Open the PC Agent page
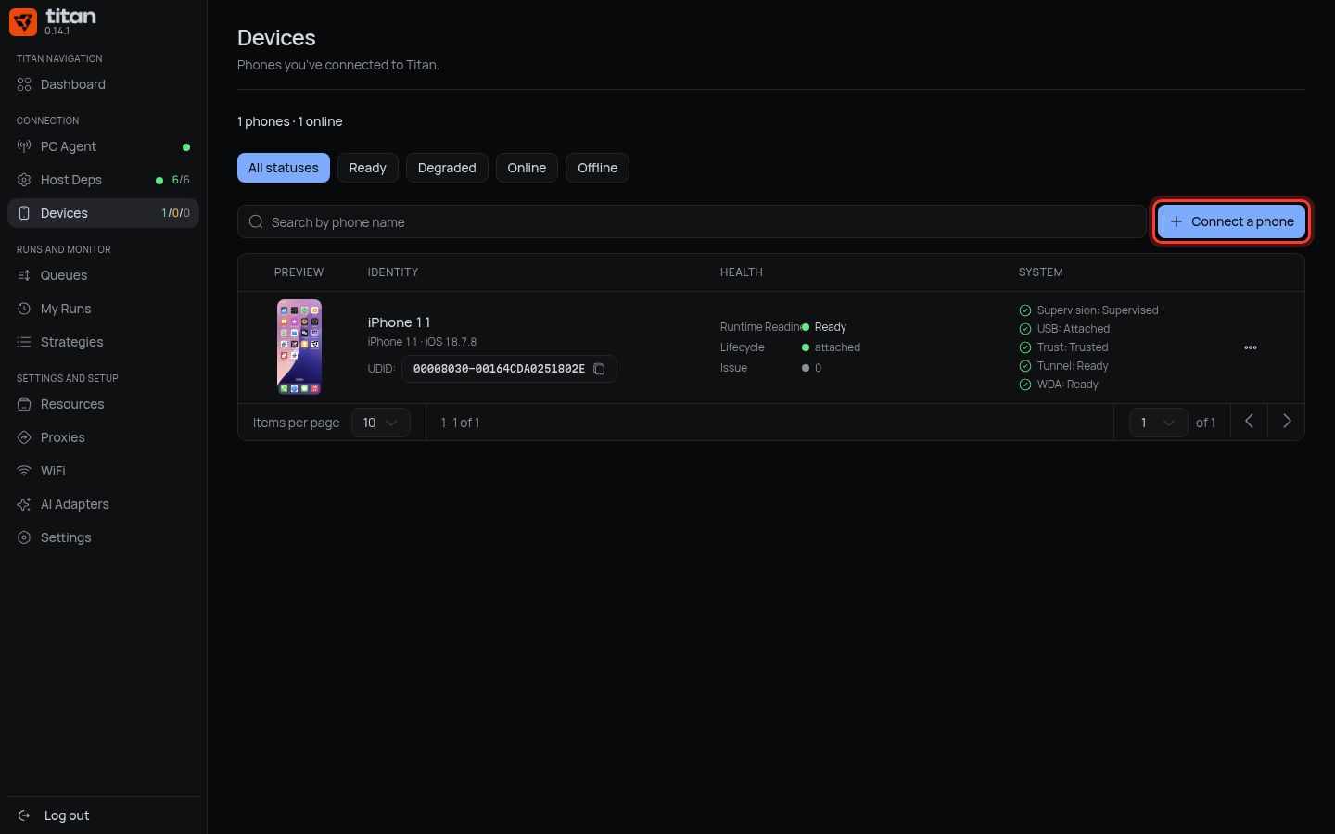 pos(103,146)
